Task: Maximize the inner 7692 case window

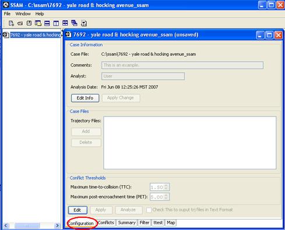Action: tap(269, 35)
